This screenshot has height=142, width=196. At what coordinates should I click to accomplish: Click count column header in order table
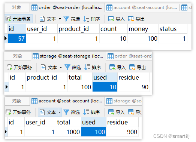[x=114, y=29]
